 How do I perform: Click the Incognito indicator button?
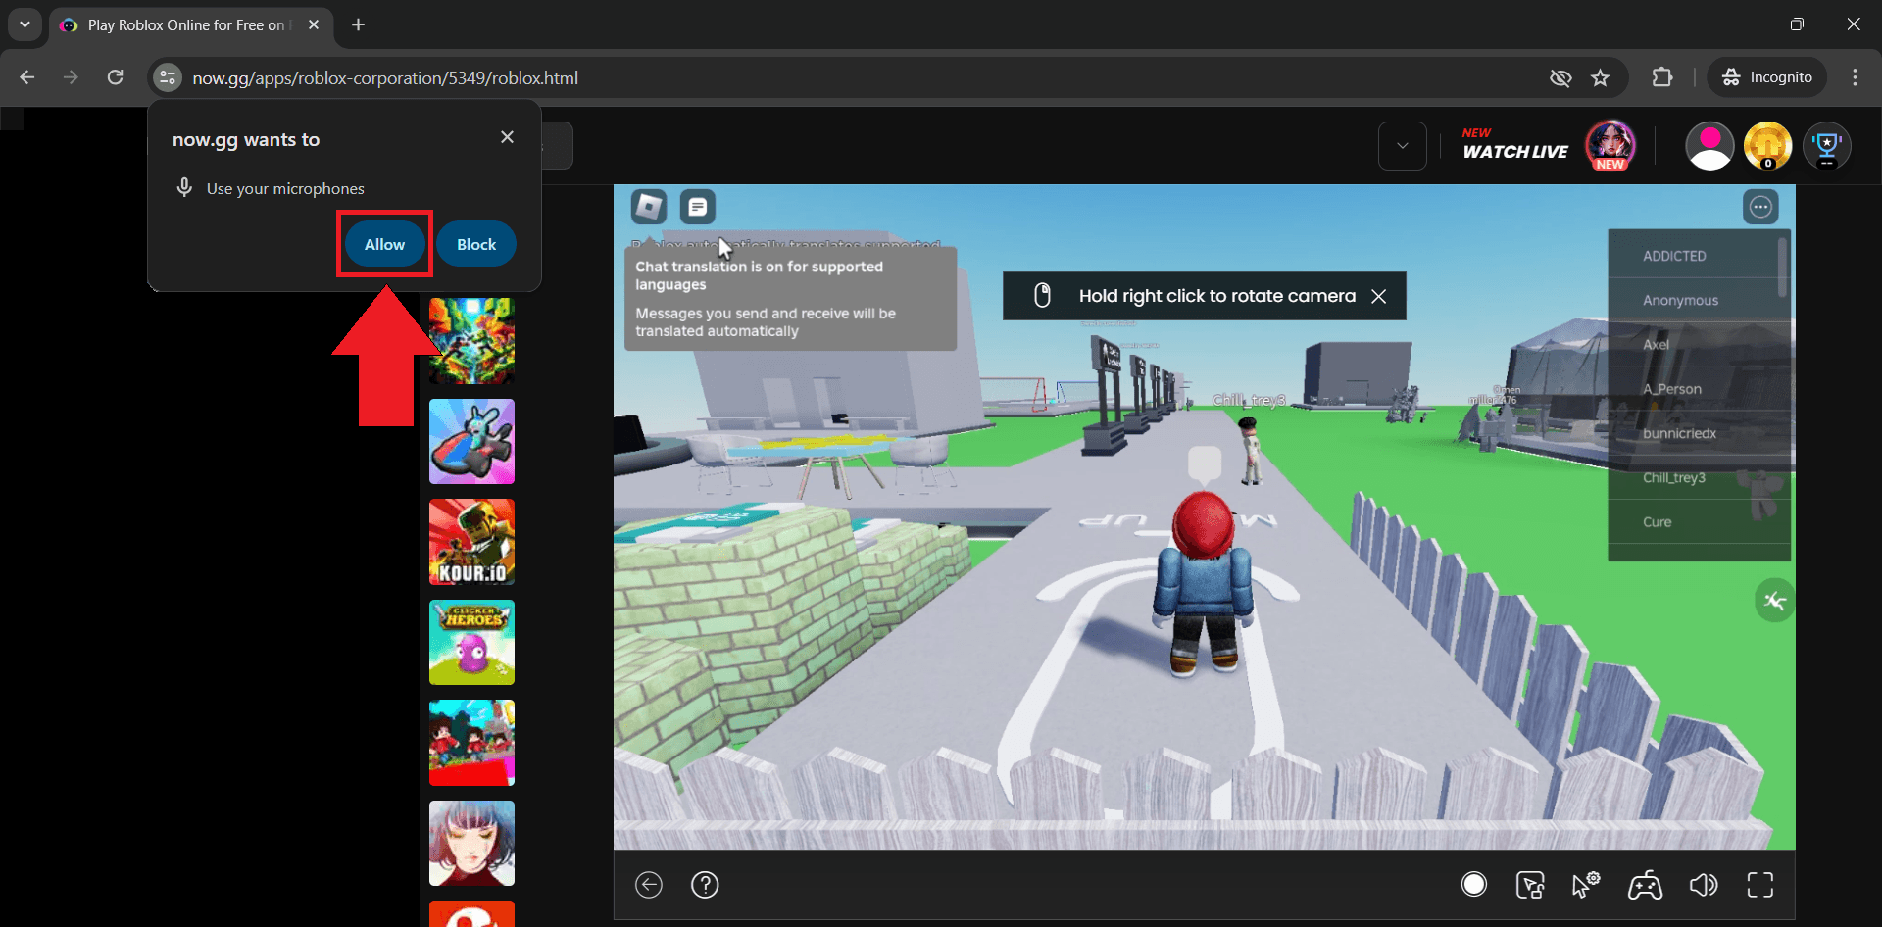(1767, 77)
